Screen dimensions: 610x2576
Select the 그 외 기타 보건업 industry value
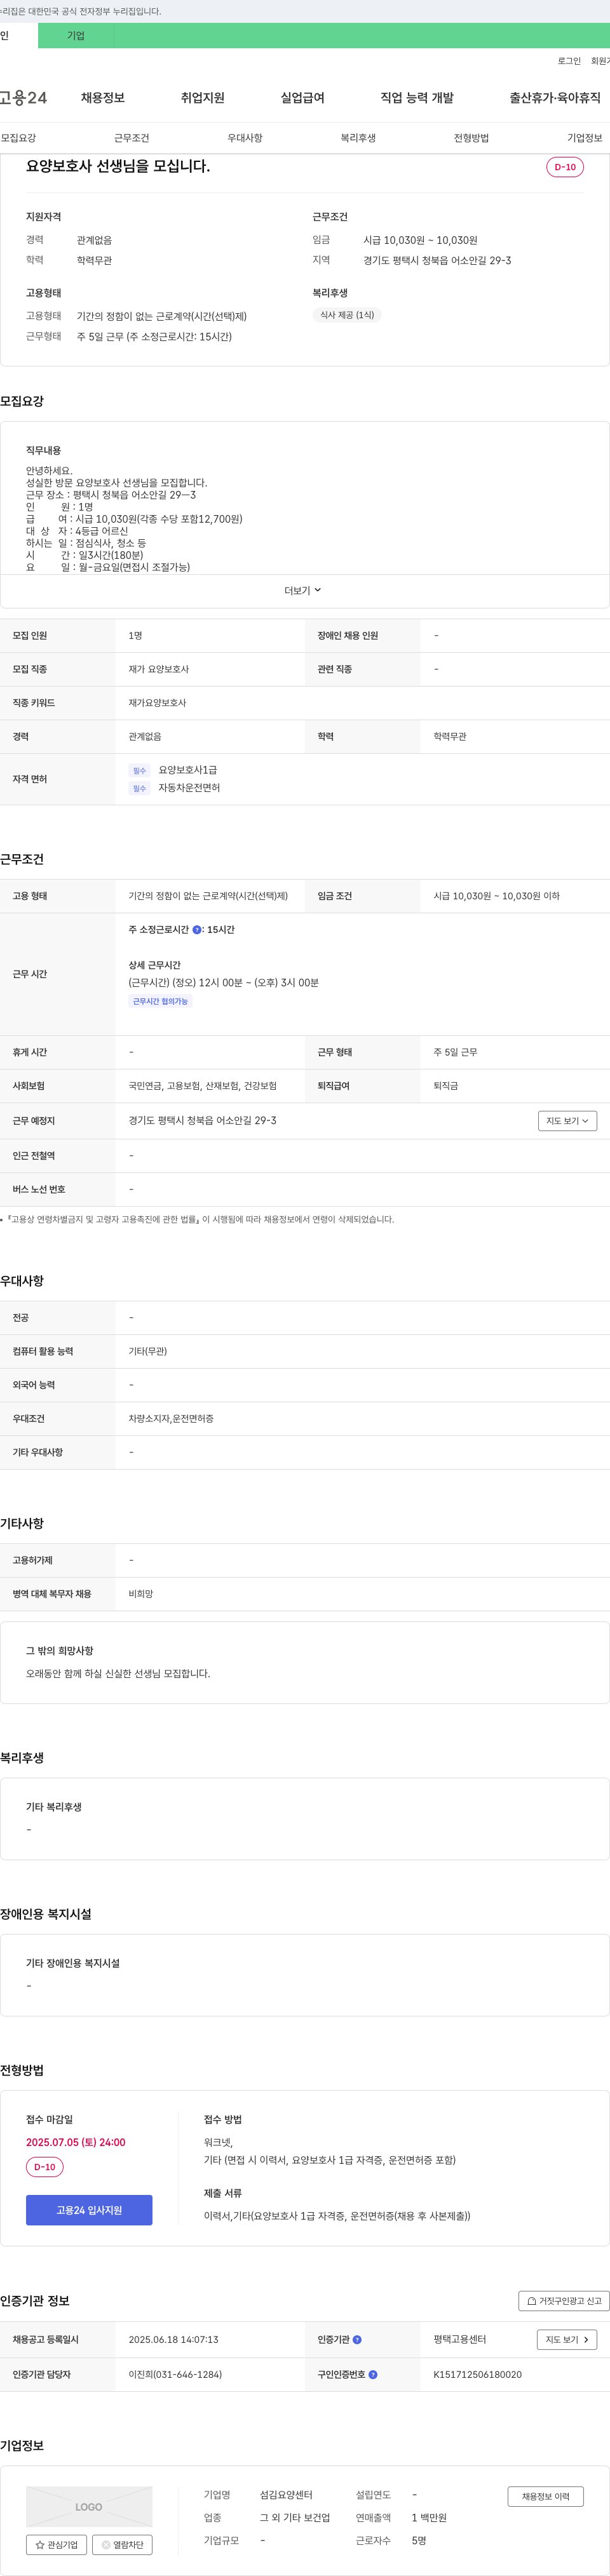pos(295,2518)
